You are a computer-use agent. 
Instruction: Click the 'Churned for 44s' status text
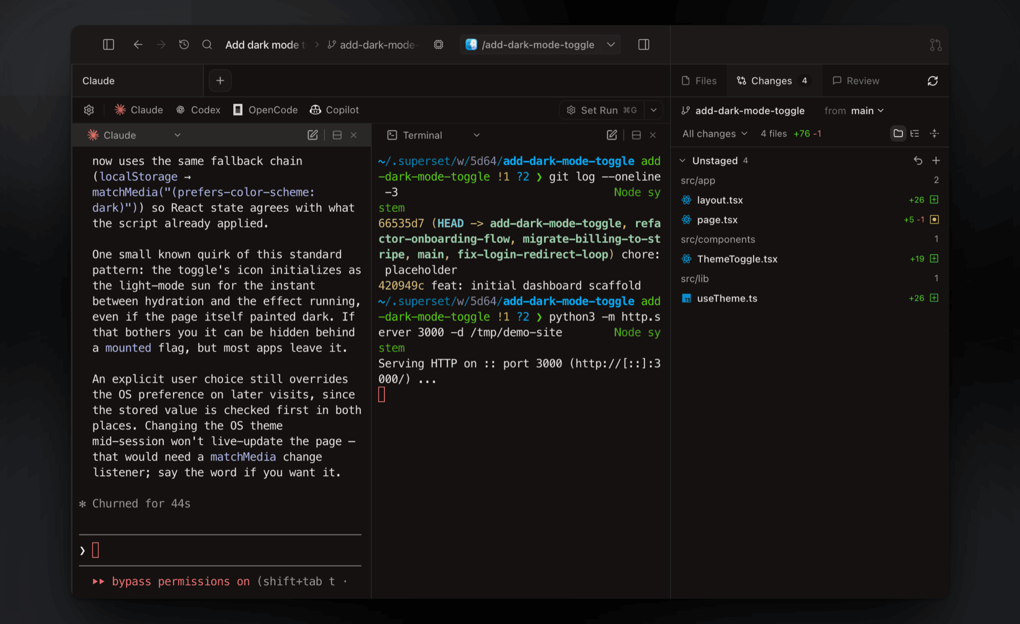pos(141,504)
